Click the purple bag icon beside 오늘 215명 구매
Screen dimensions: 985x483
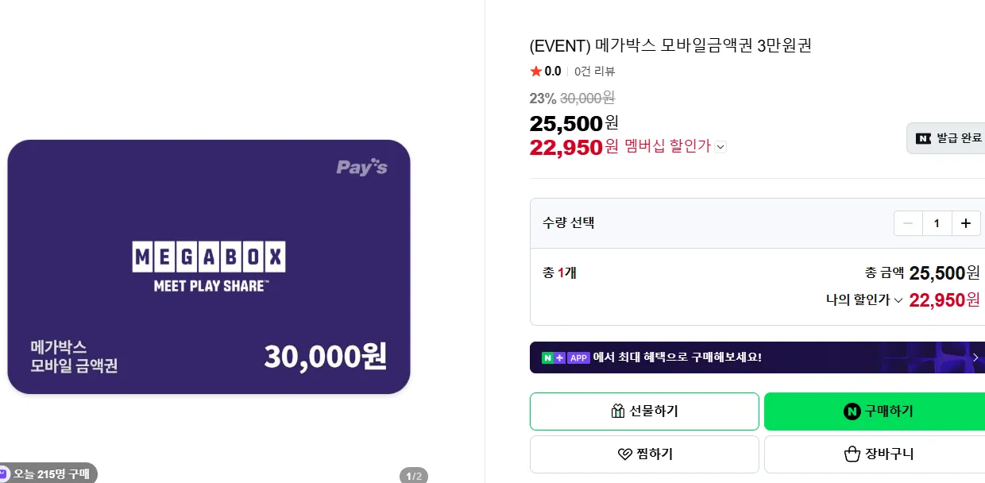(4, 473)
